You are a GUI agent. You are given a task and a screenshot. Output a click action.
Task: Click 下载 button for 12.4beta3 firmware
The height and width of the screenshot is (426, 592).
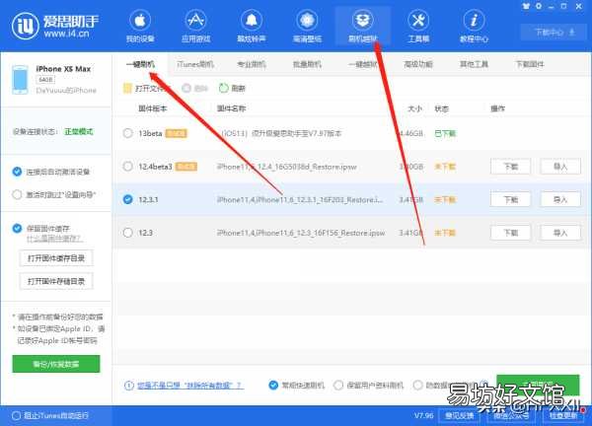(x=510, y=167)
